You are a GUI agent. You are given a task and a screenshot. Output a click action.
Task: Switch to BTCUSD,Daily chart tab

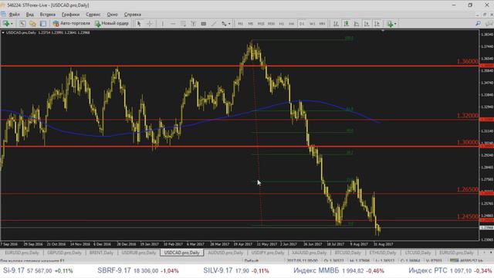pyautogui.click(x=347, y=253)
